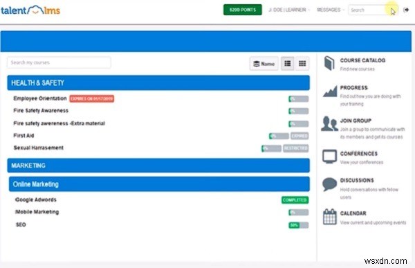Screen dimensions: 415x268
Task: Click the Mobile Marketing progress bar
Action: (x=299, y=213)
